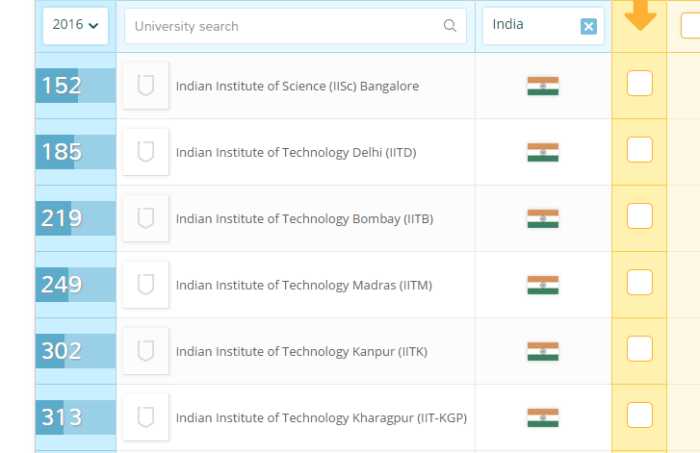Open Indian Institute of Technology Madras link
700x453 pixels.
304,286
